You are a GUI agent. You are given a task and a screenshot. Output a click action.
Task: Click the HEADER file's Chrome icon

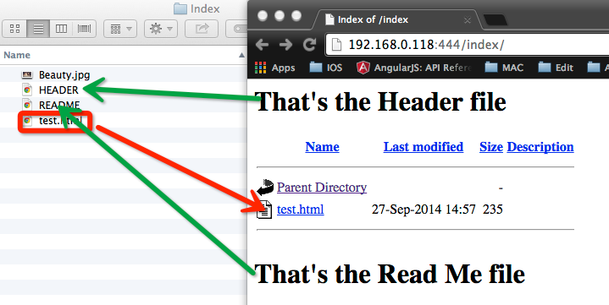[27, 90]
